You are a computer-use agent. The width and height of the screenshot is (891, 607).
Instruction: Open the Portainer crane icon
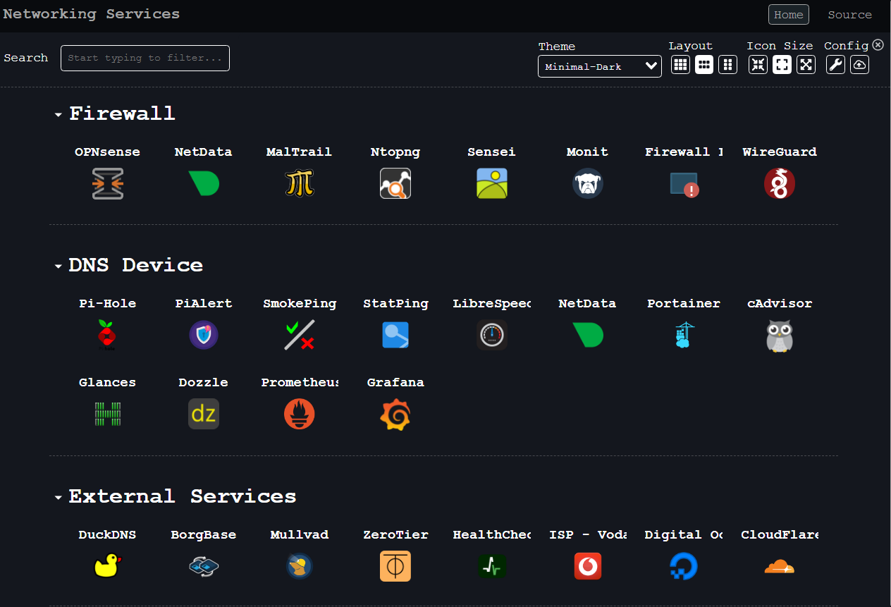tap(683, 335)
